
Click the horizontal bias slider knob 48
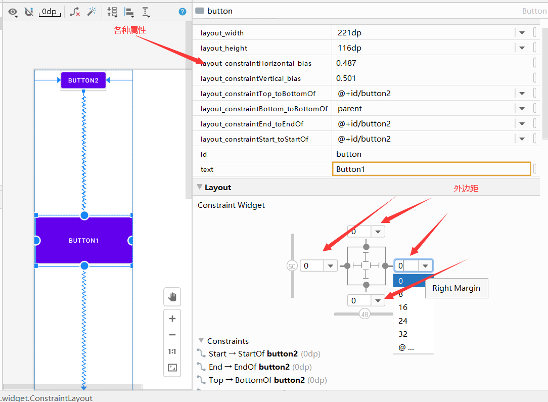[365, 314]
